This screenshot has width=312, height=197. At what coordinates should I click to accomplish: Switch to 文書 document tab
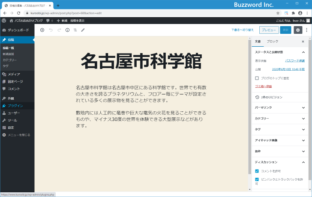pos(258,42)
